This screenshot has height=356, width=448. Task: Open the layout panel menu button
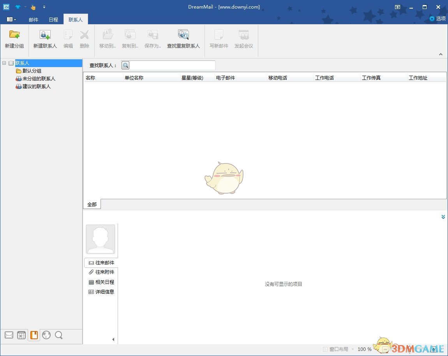click(x=11, y=19)
